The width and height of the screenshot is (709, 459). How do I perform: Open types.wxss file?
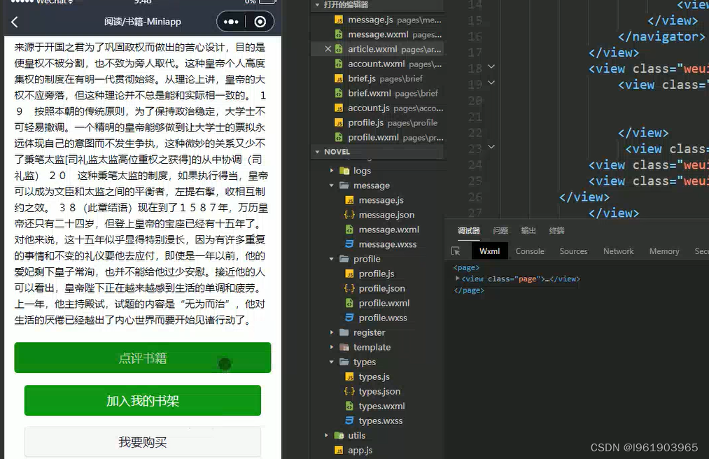[x=380, y=421]
